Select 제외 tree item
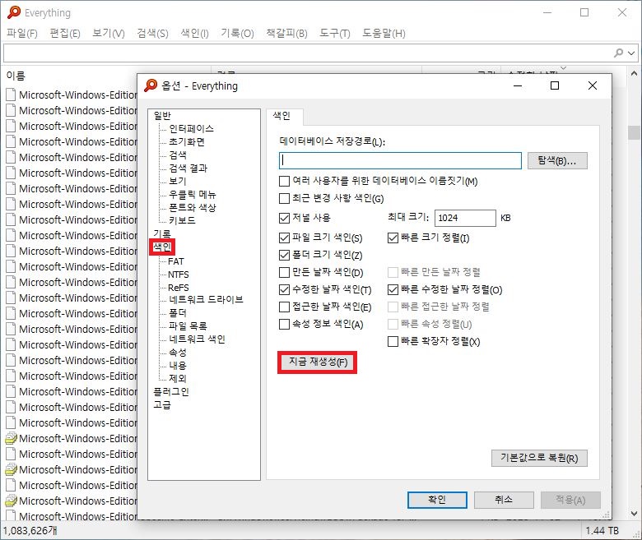 point(178,378)
